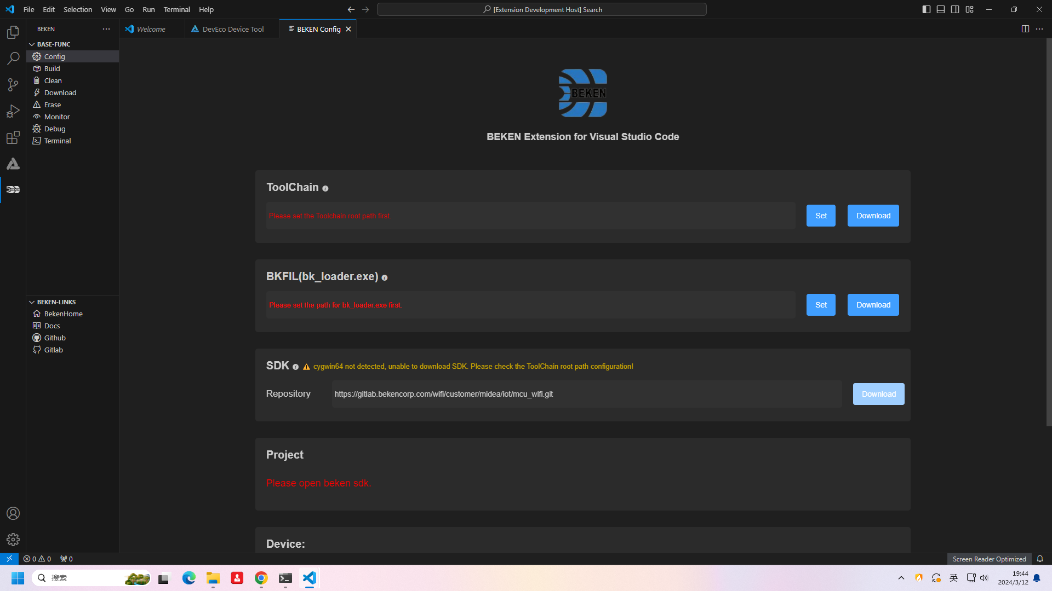This screenshot has height=591, width=1052.
Task: Open Source Control view
Action: click(x=13, y=85)
